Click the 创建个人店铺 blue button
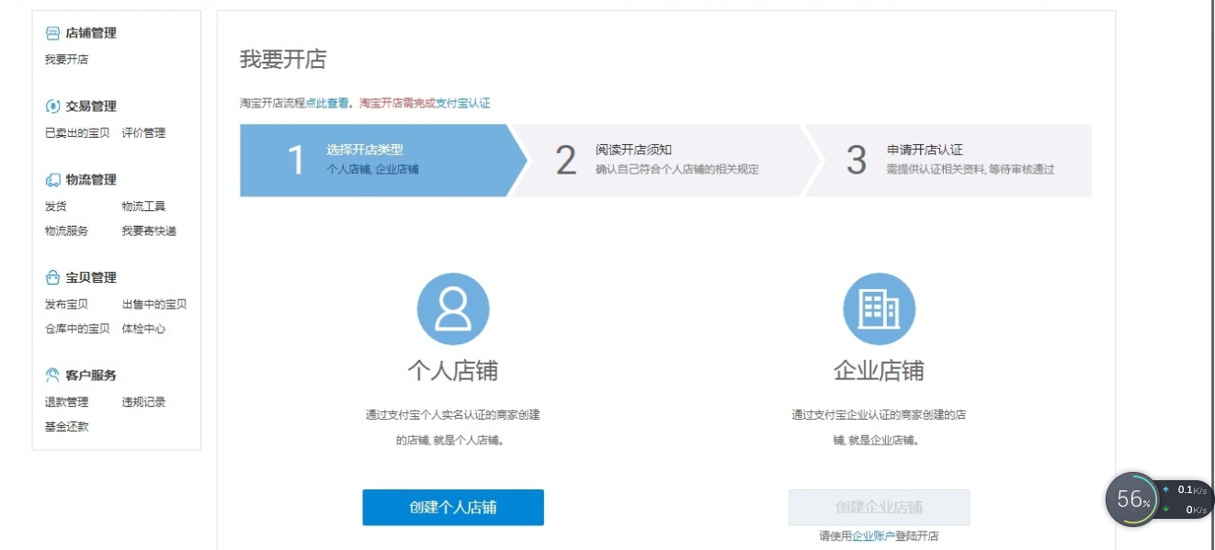The height and width of the screenshot is (550, 1215). [x=453, y=507]
